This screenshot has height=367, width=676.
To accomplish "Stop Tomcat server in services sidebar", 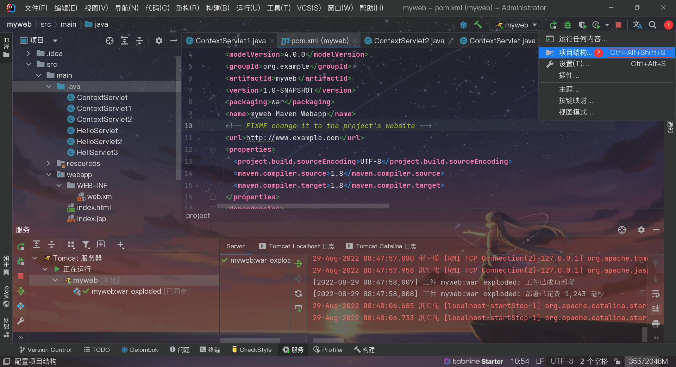I will (21, 276).
